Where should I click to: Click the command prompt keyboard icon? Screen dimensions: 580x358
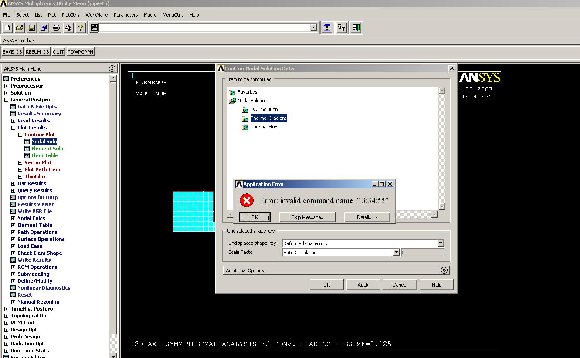(94, 28)
